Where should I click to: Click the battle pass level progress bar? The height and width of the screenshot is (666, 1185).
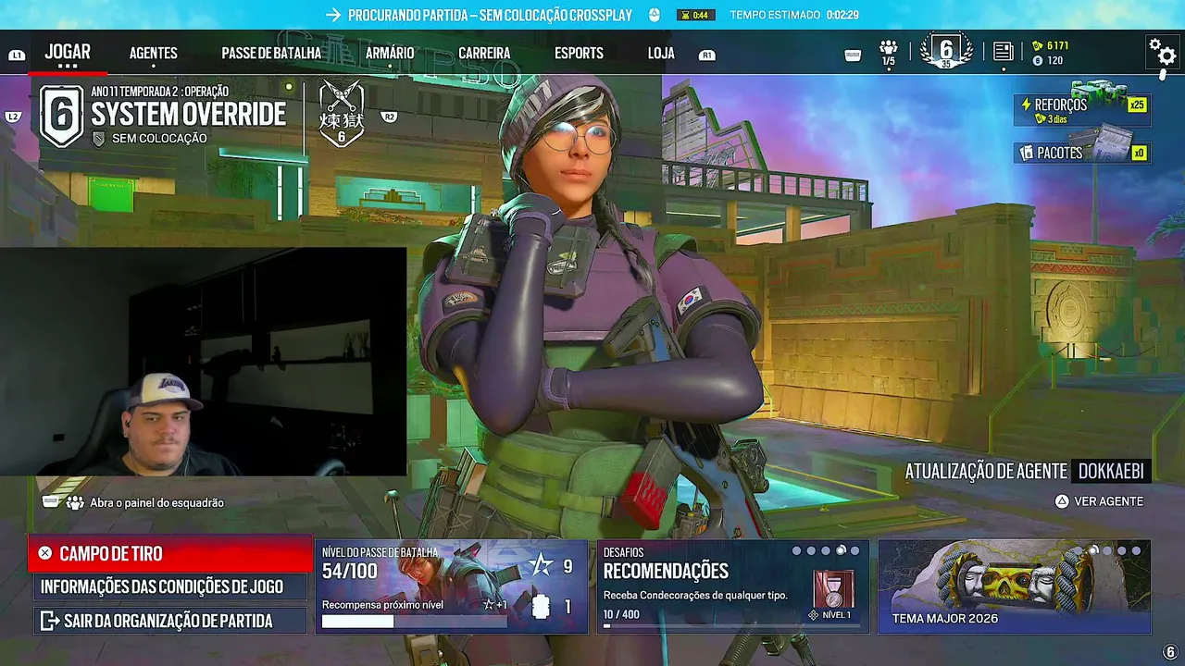(x=414, y=622)
